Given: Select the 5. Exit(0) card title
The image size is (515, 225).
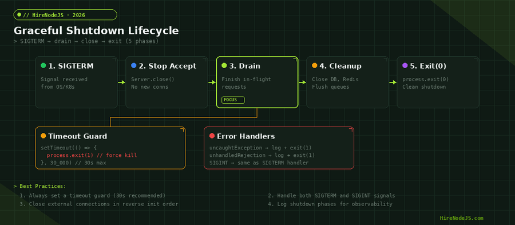Looking at the screenshot, I should (428, 66).
